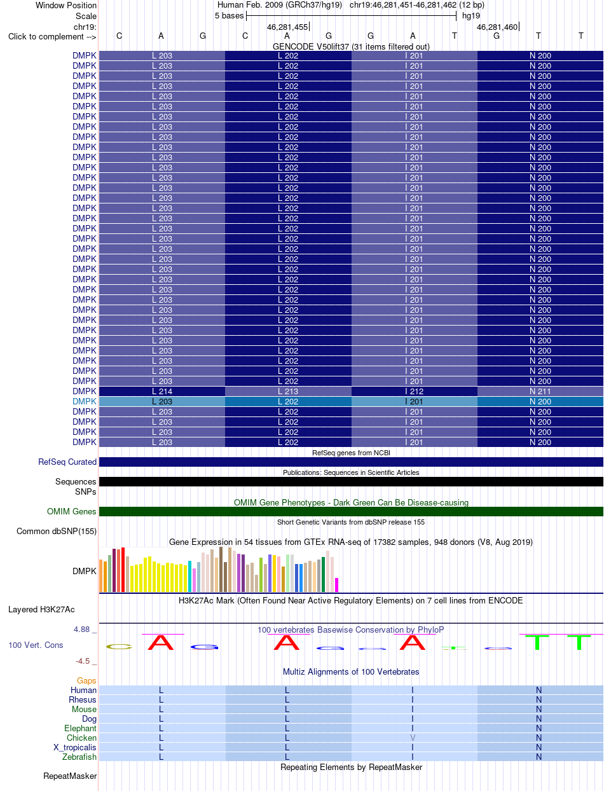Click the hg19 label beside the scale bar
604x791 pixels.
471,15
